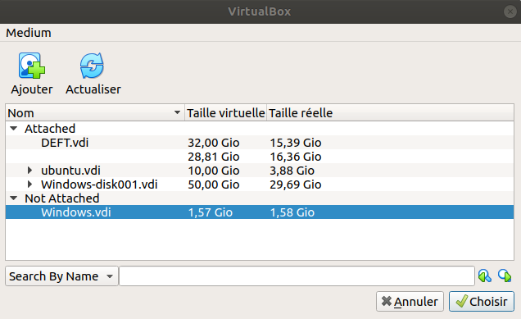Click the Choisir button
521x319 pixels.
point(482,302)
